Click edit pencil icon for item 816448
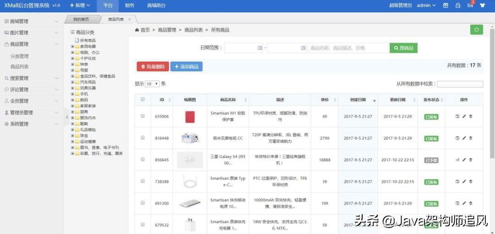Image resolution: width=495 pixels, height=234 pixels. coord(464,138)
